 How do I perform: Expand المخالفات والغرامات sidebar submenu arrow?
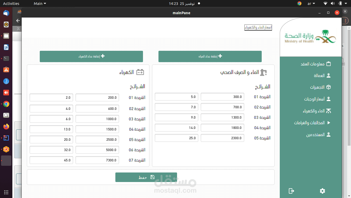[x=329, y=123]
